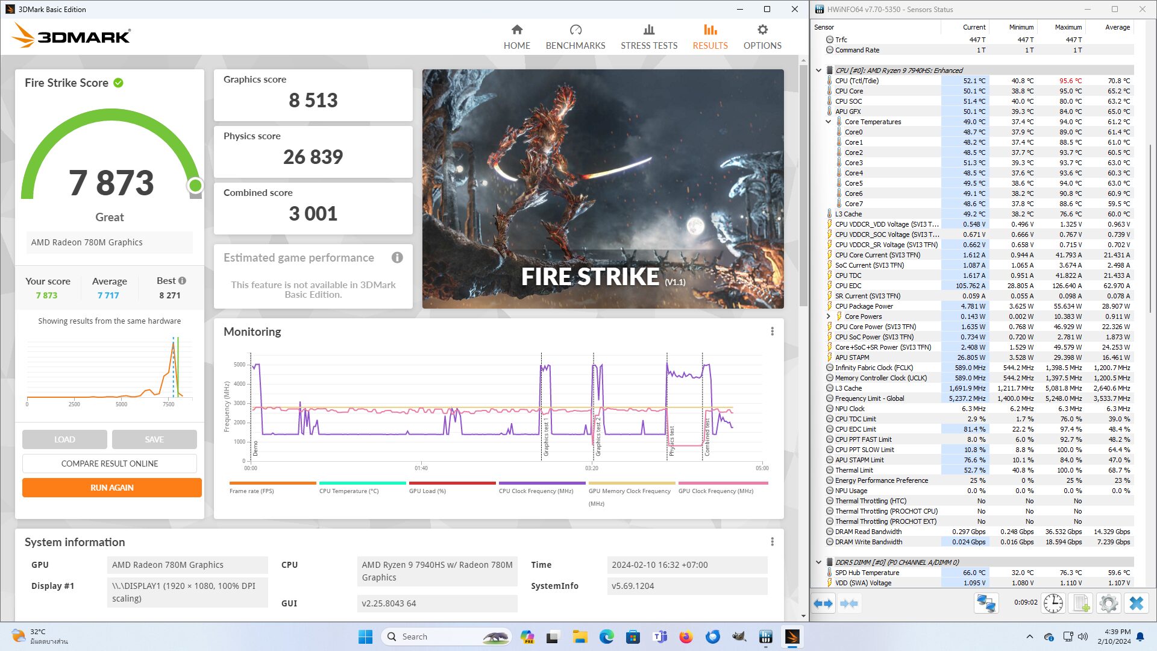
Task: Open GIMP from taskbar
Action: point(739,637)
